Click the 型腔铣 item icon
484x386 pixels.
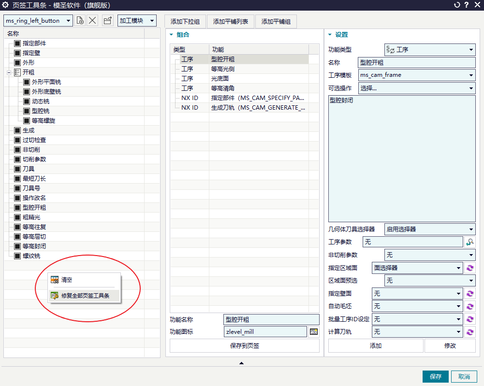point(27,111)
